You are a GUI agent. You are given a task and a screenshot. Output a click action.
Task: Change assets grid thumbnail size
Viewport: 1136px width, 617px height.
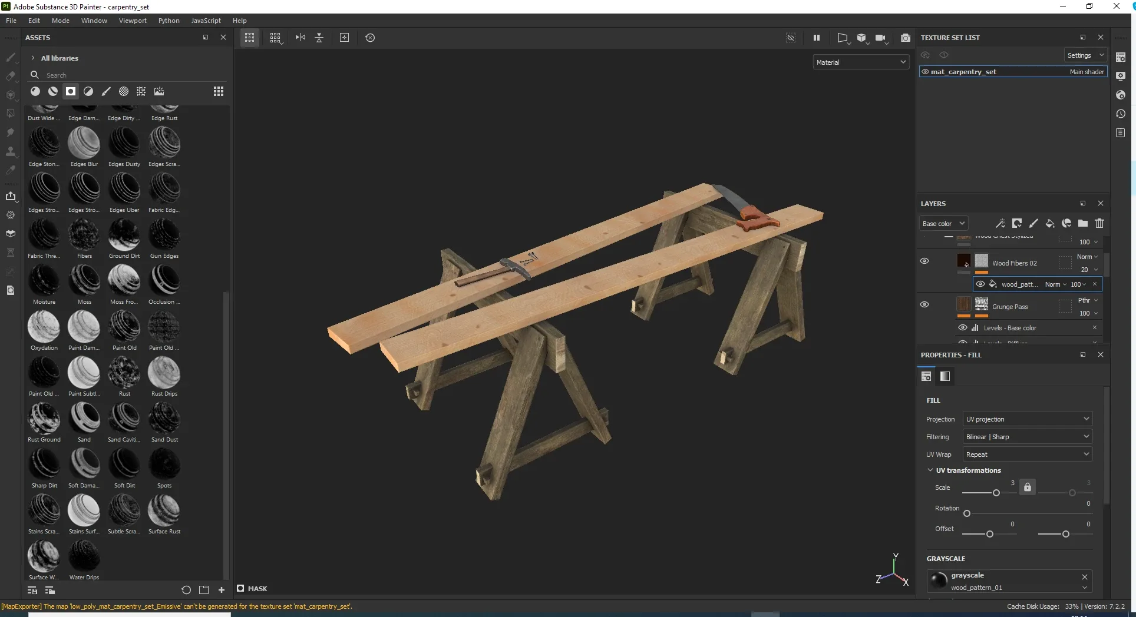[x=219, y=91]
